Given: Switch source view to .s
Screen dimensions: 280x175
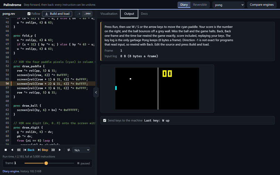Looking at the screenshot, I should pos(79,14).
